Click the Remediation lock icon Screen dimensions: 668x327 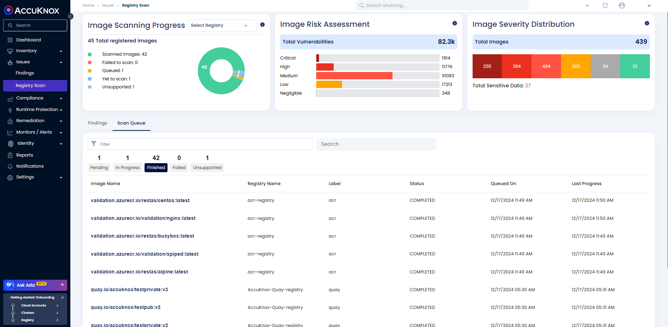(10, 121)
